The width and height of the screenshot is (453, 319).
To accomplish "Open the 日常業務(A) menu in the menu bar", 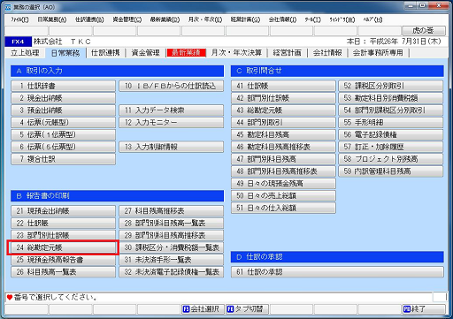I will coord(52,19).
